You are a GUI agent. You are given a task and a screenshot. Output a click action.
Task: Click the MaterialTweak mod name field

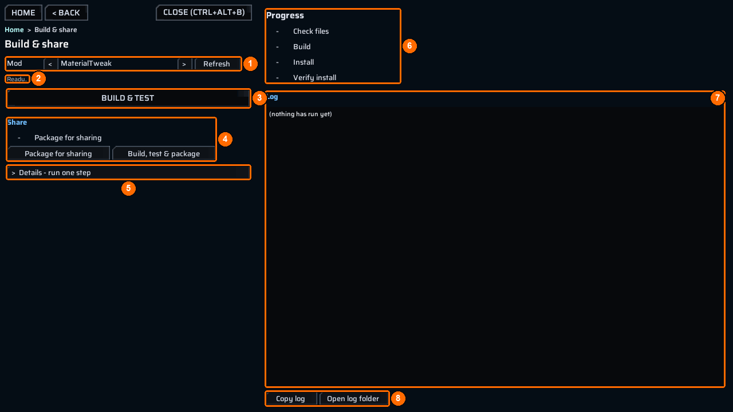(x=117, y=64)
